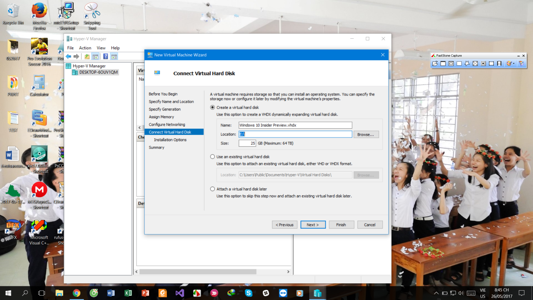The image size is (533, 300).
Task: Open Hyper-V Manager from the taskbar
Action: coord(317,293)
